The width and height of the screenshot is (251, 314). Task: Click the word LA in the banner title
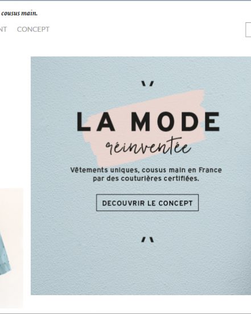(96, 122)
